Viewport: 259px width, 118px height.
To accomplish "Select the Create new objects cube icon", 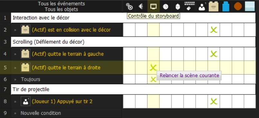I will 177,7.
